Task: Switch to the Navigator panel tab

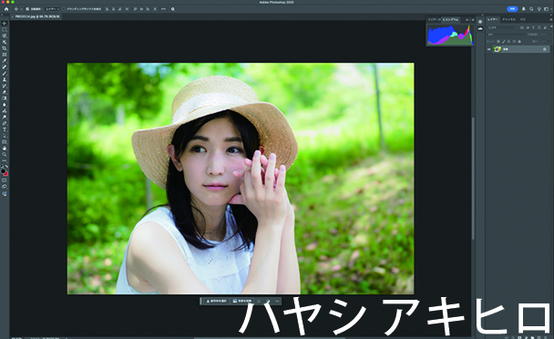Action: tap(435, 20)
